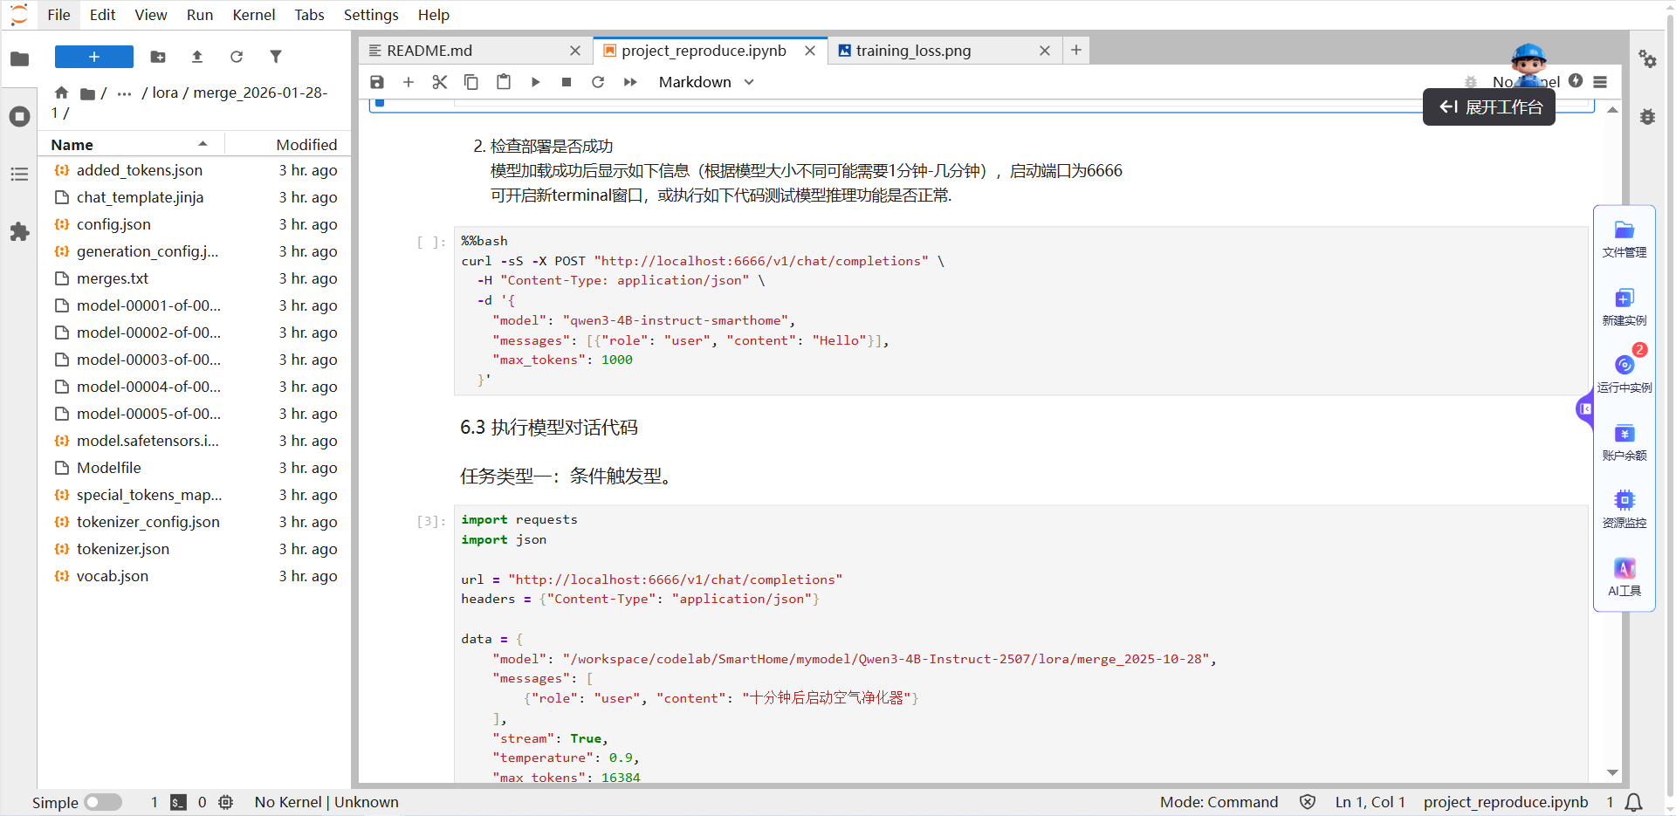
Task: Cut the selected cell with scissors icon
Action: (x=439, y=82)
